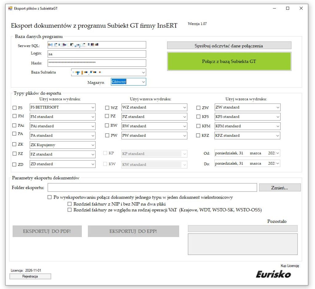Check the ZW checkbox

click(198, 108)
